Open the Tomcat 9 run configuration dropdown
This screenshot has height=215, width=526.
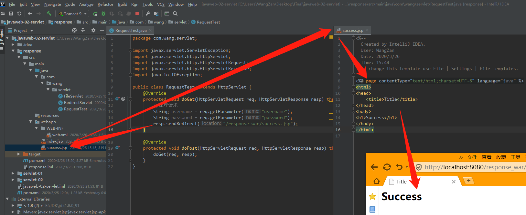tap(72, 14)
